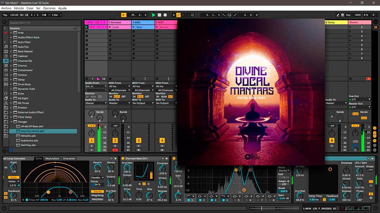Select the Sounds category icon in browser
The height and width of the screenshot is (213, 380).
click(6, 46)
